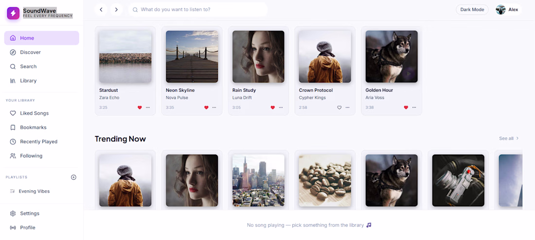
Task: Click the Home icon in sidebar
Action: tap(13, 38)
